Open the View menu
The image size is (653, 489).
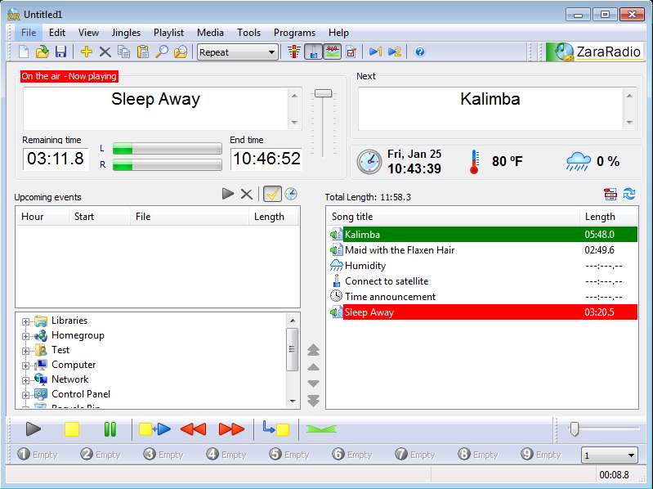tap(89, 33)
